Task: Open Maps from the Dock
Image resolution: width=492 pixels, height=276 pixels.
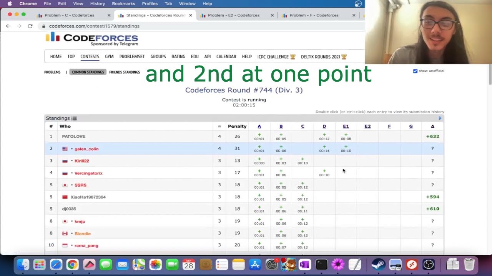Action: (x=139, y=264)
